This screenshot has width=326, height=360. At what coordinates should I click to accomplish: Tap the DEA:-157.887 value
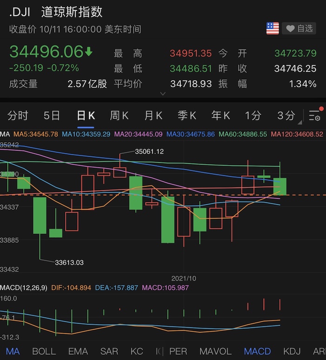(116, 288)
